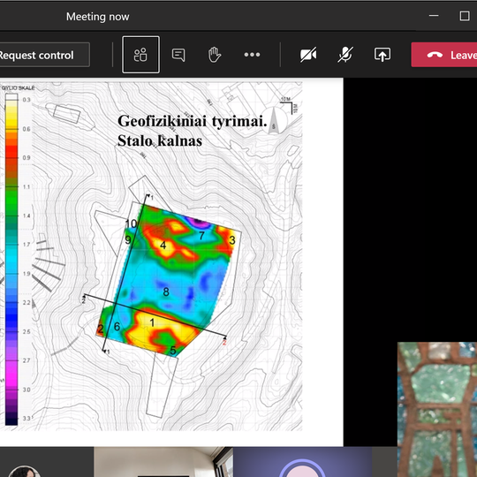Click anomaly zone number 1 on the map
Screen dimensions: 477x477
[x=152, y=322]
